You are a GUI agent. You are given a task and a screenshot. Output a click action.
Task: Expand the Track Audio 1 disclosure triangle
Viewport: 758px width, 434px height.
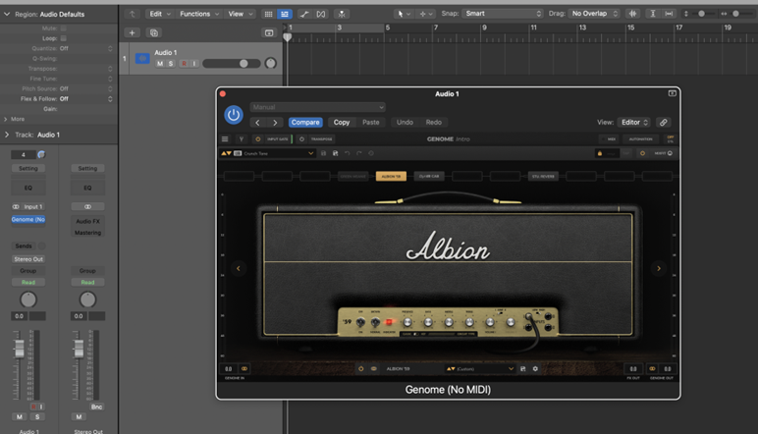coord(7,135)
